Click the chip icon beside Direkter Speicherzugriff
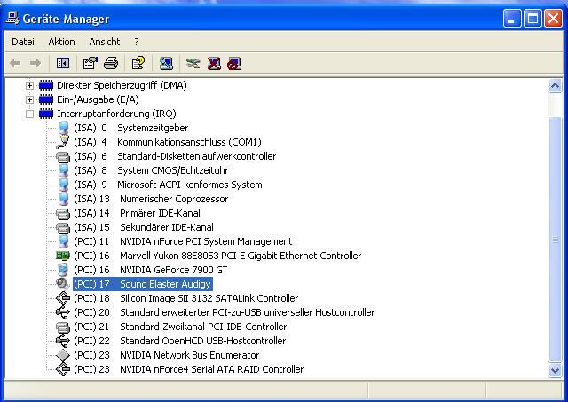This screenshot has width=568, height=402. 46,85
